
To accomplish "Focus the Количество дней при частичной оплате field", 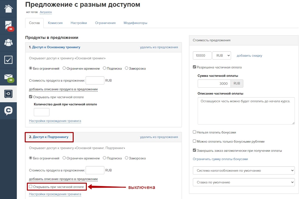I will 42,112.
